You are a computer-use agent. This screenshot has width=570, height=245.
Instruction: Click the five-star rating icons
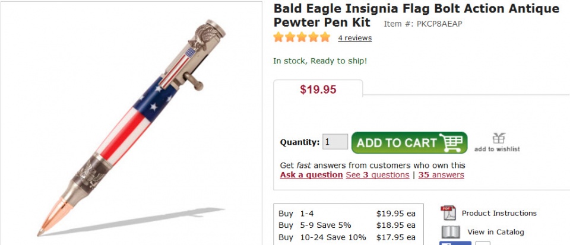pyautogui.click(x=302, y=37)
